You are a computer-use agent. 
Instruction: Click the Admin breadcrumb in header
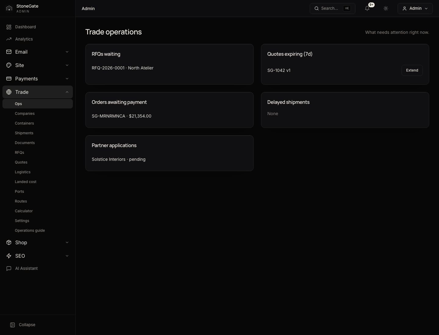[x=88, y=9]
